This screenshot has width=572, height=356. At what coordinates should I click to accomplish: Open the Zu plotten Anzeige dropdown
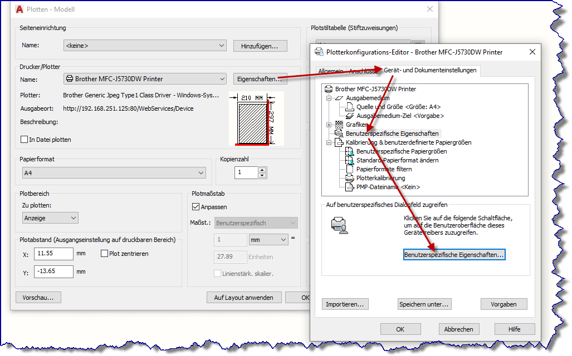(x=50, y=218)
